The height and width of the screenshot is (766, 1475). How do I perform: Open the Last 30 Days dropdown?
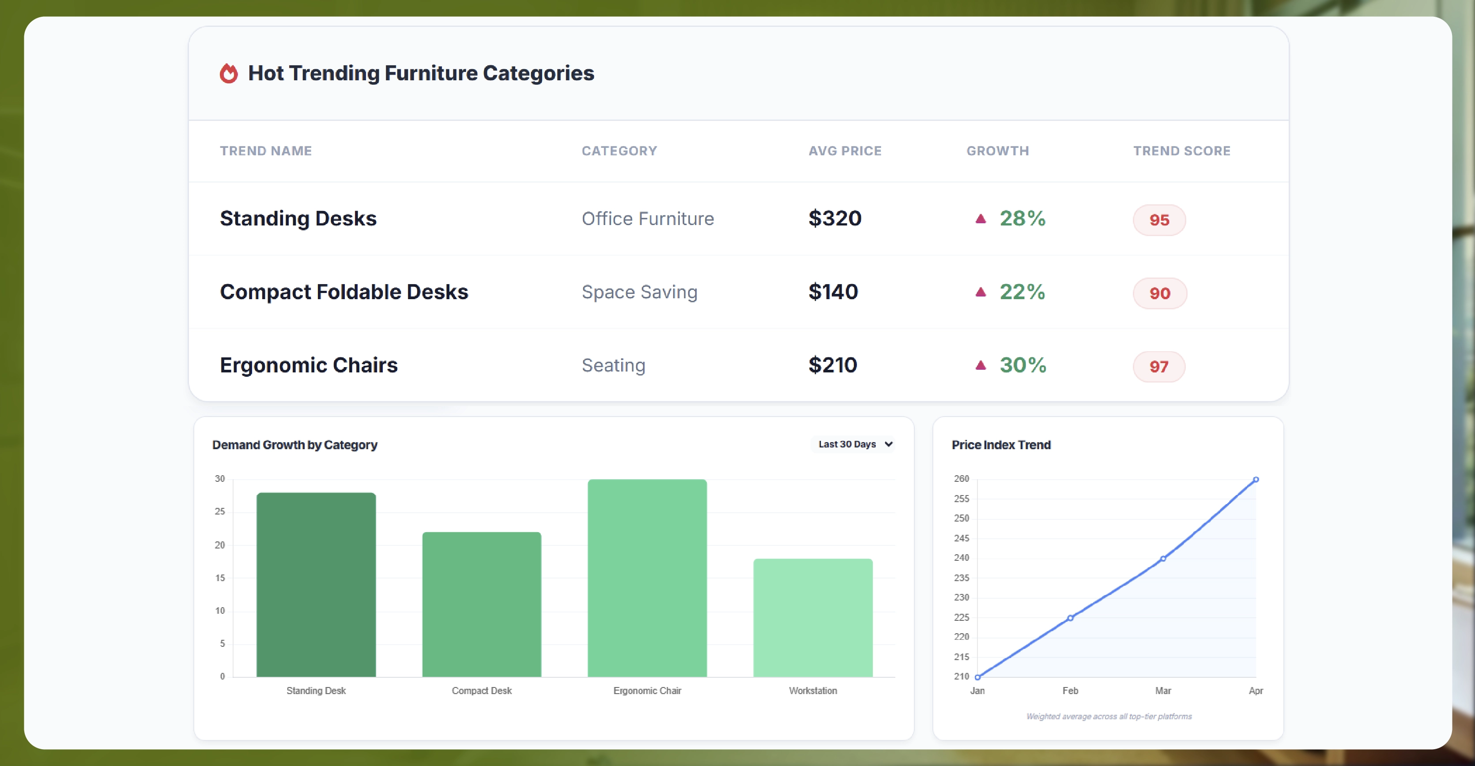(x=852, y=444)
